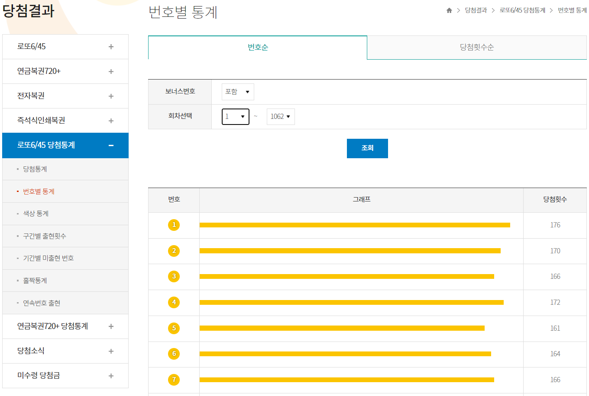Open the starting round dropdown showing 1
The height and width of the screenshot is (396, 589).
coord(236,116)
